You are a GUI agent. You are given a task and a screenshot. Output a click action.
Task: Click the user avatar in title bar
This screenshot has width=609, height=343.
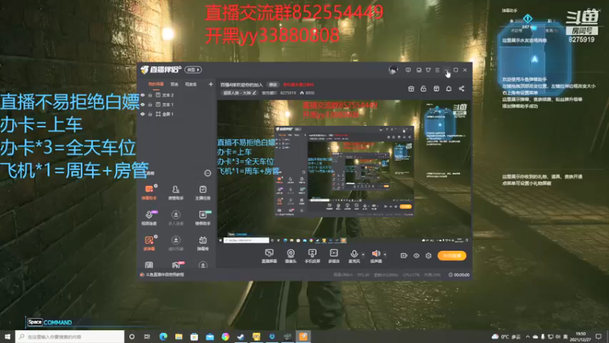pyautogui.click(x=393, y=70)
